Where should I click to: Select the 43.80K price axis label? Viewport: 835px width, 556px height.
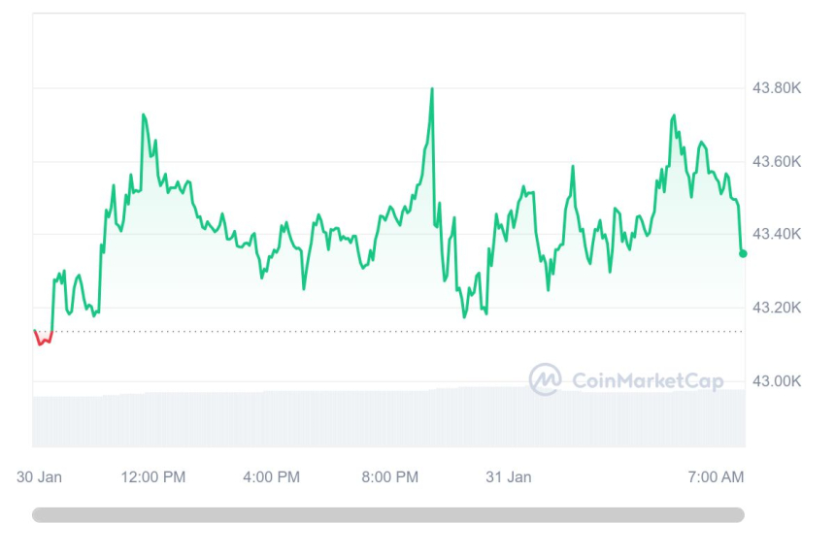(777, 88)
